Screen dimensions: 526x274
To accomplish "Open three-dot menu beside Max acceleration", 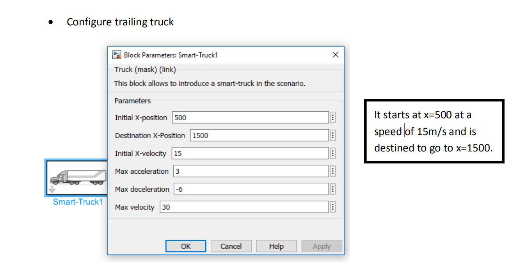I will [x=333, y=171].
